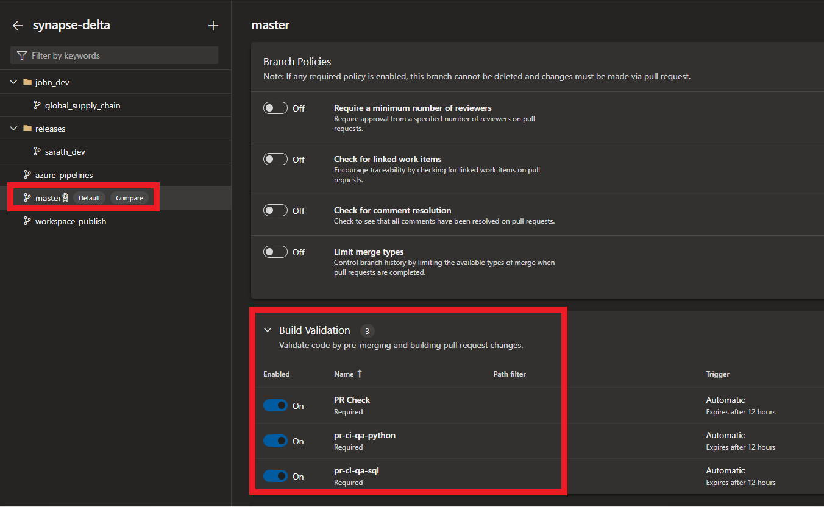The width and height of the screenshot is (824, 507).
Task: Click the Build Validation section title
Action: [x=314, y=330]
